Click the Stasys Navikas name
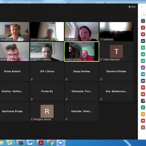This screenshot has height=146, width=146. coord(81,71)
